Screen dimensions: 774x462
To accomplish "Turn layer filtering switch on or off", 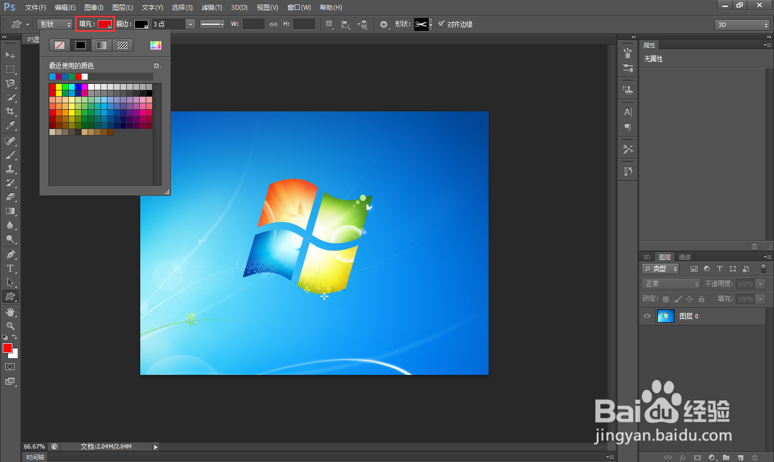I will click(x=763, y=268).
